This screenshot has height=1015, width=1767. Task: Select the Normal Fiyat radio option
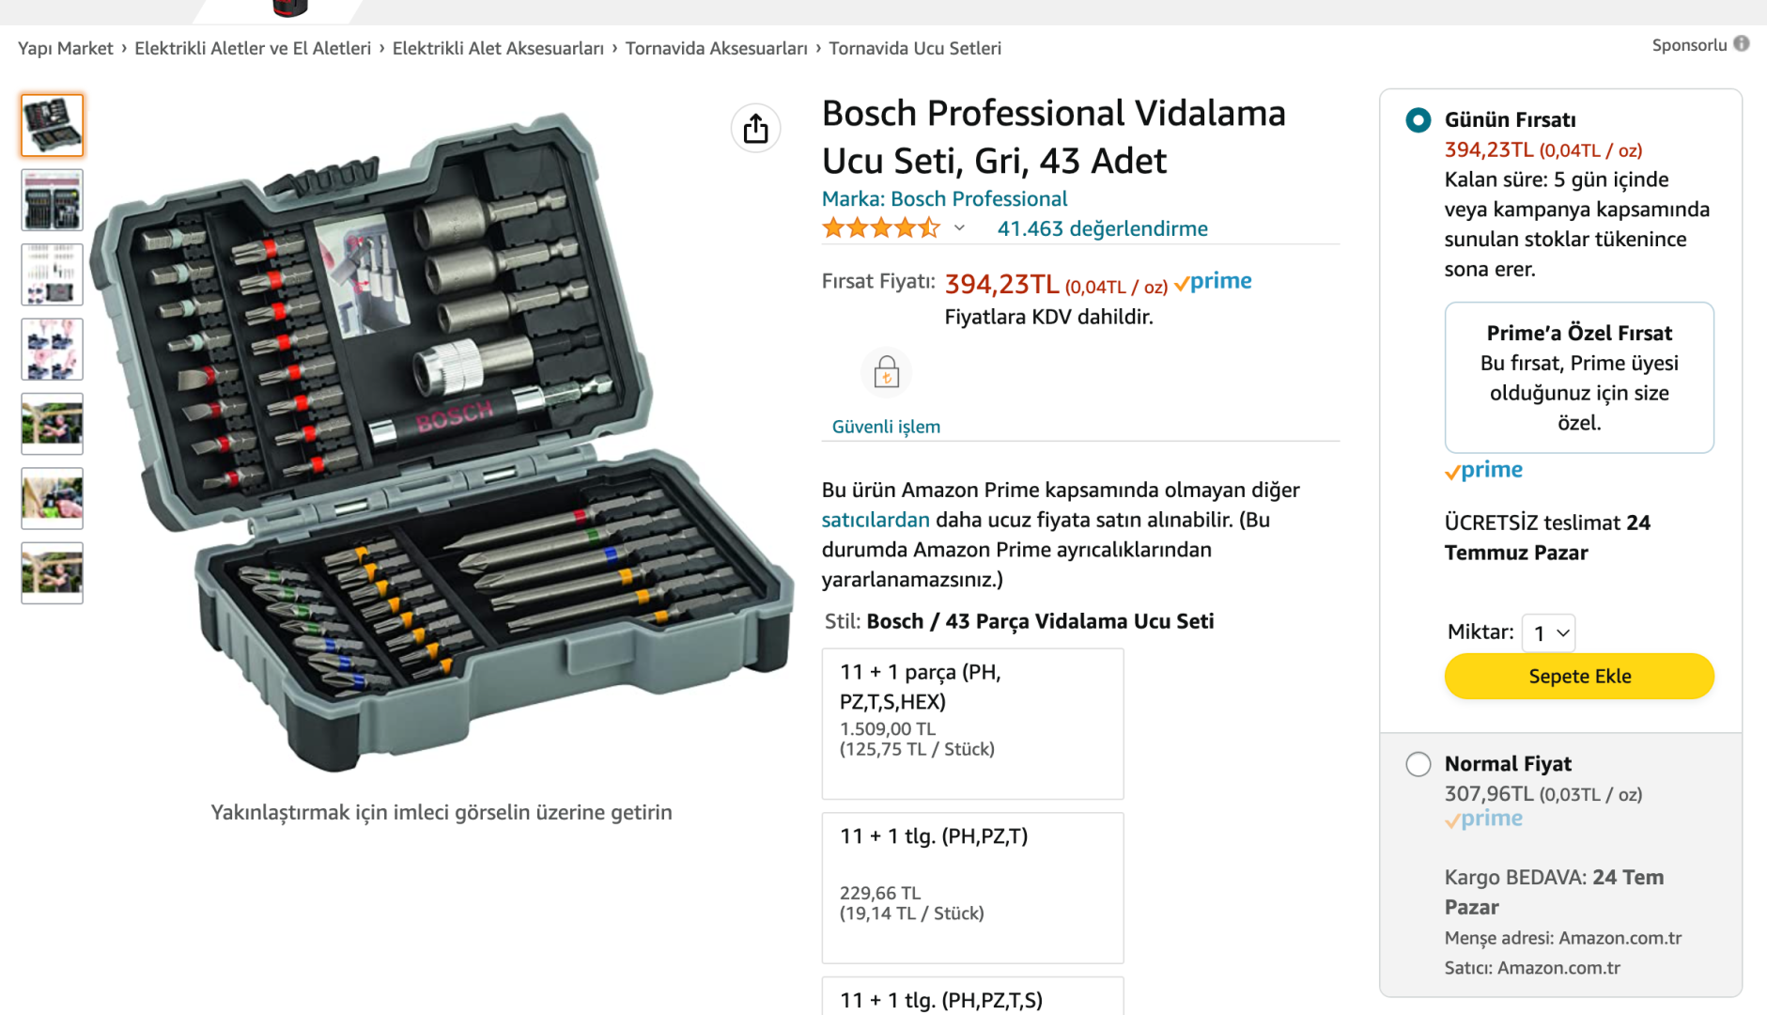1418,764
